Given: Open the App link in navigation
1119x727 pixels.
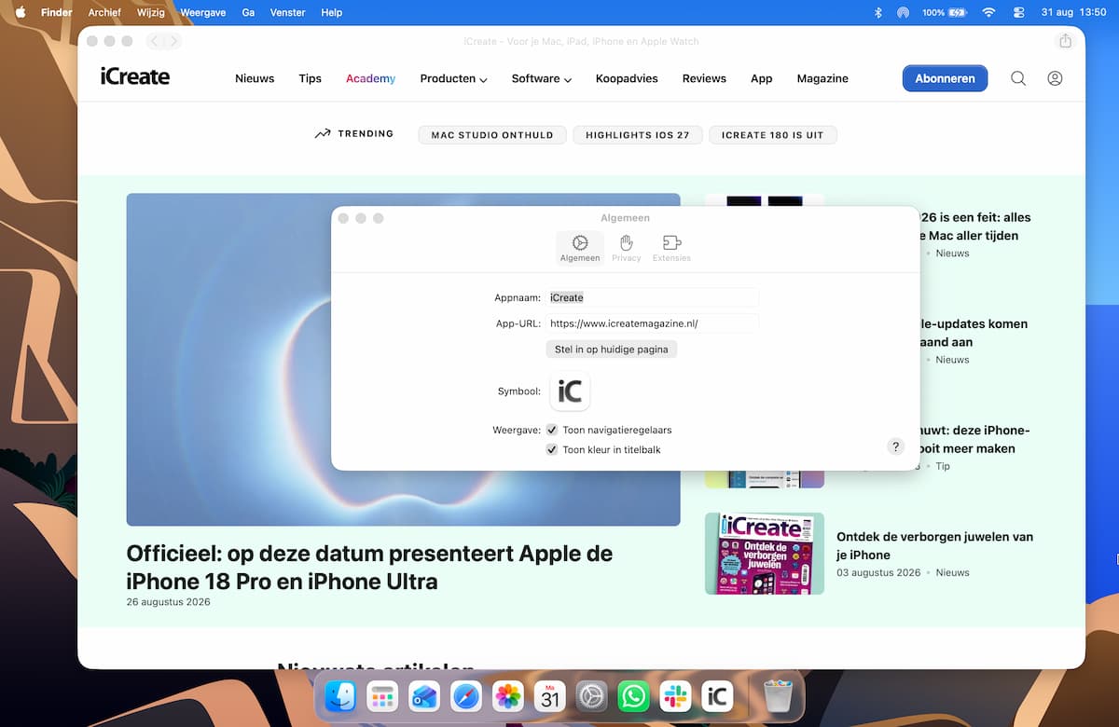Looking at the screenshot, I should pos(761,78).
